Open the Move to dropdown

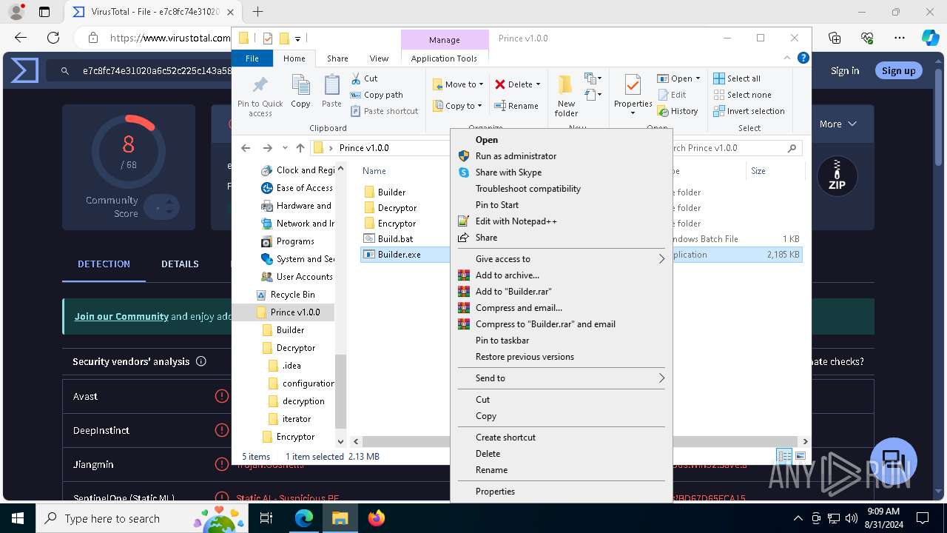pos(458,84)
